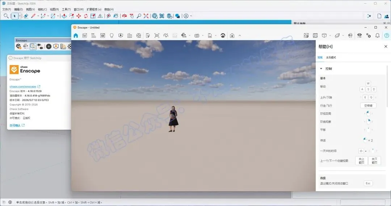Click the Zoom Extents icon

[x=146, y=16]
